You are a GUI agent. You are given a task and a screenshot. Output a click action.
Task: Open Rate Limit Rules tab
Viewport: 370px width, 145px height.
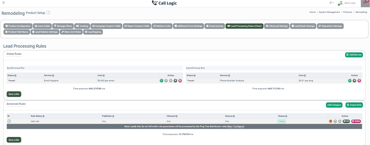[71, 32]
